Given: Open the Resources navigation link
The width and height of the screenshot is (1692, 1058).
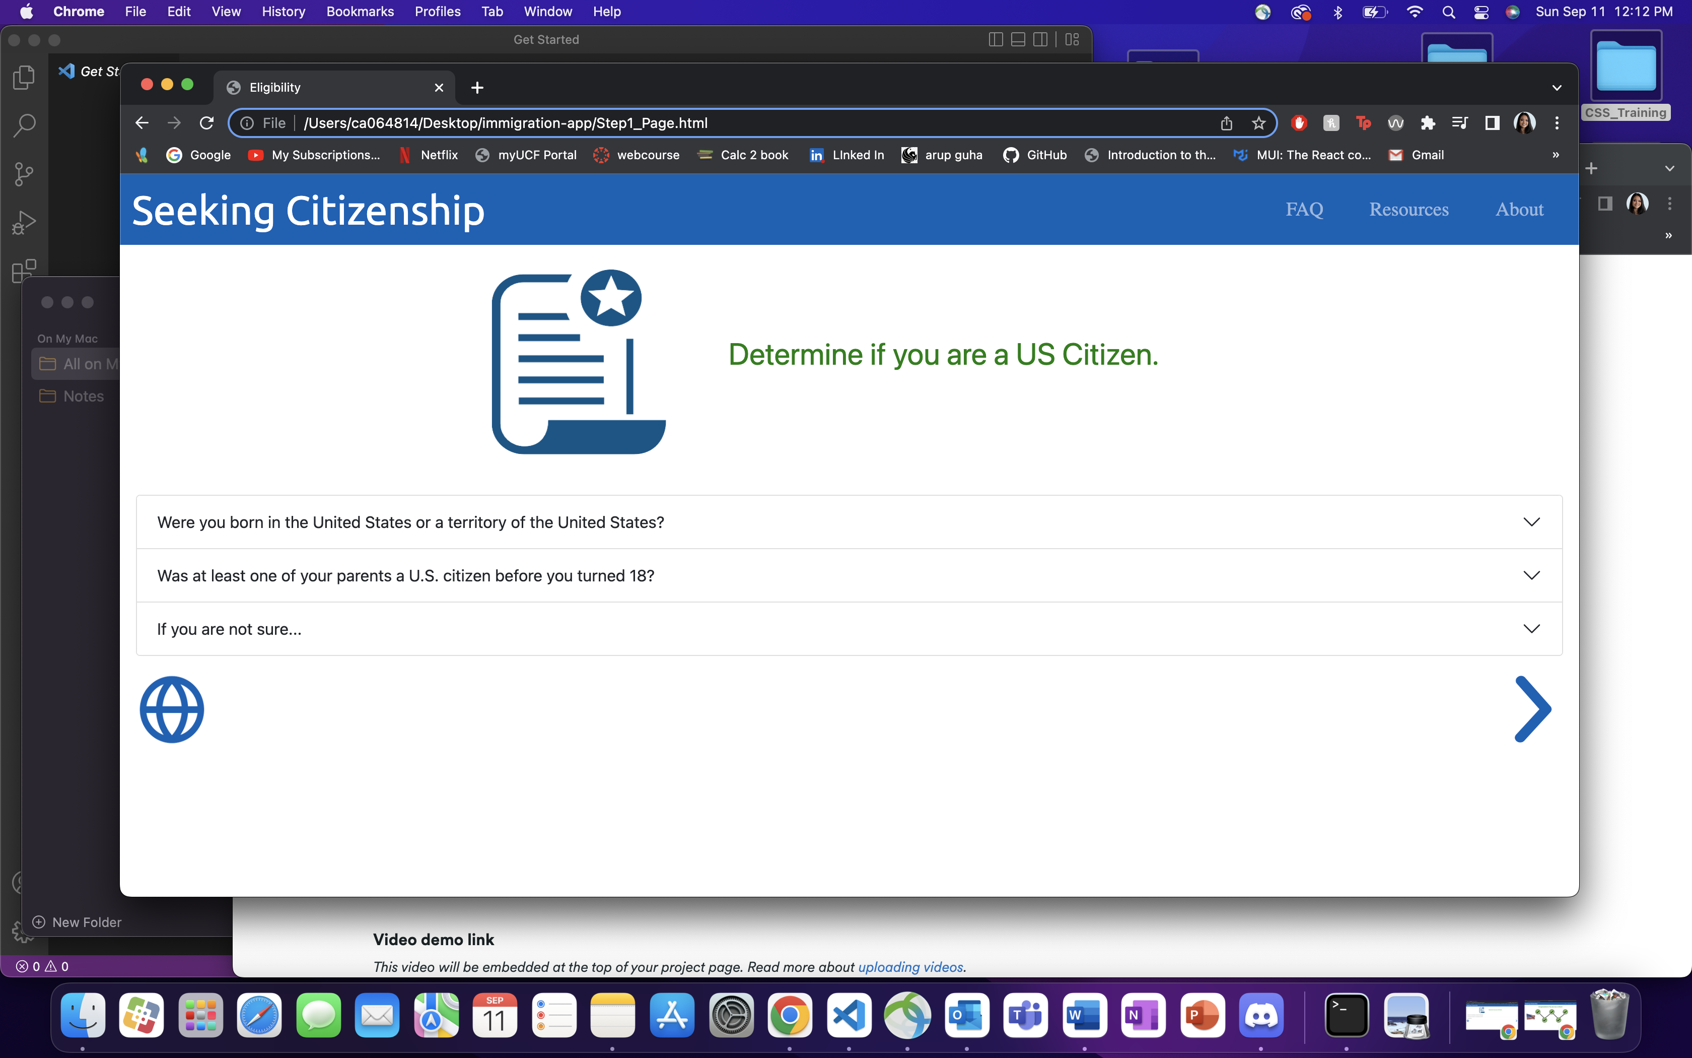Looking at the screenshot, I should (x=1408, y=209).
